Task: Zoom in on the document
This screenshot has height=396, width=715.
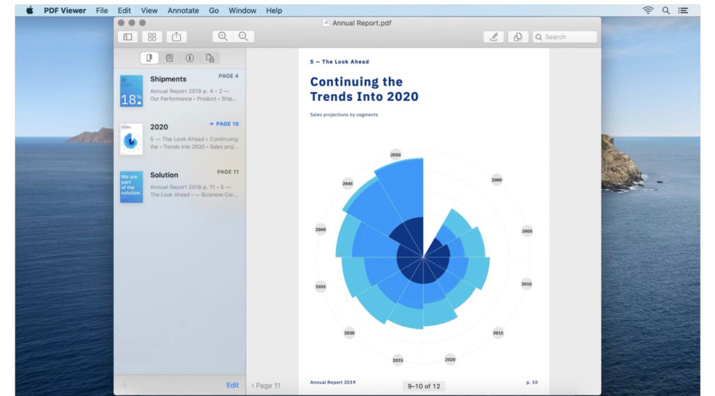Action: pyautogui.click(x=223, y=36)
